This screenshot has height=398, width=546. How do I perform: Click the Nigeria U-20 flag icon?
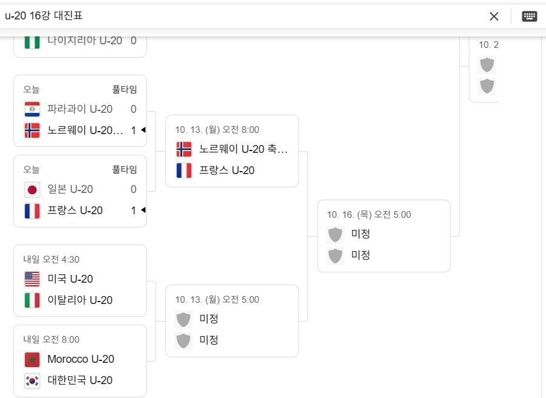tap(32, 41)
